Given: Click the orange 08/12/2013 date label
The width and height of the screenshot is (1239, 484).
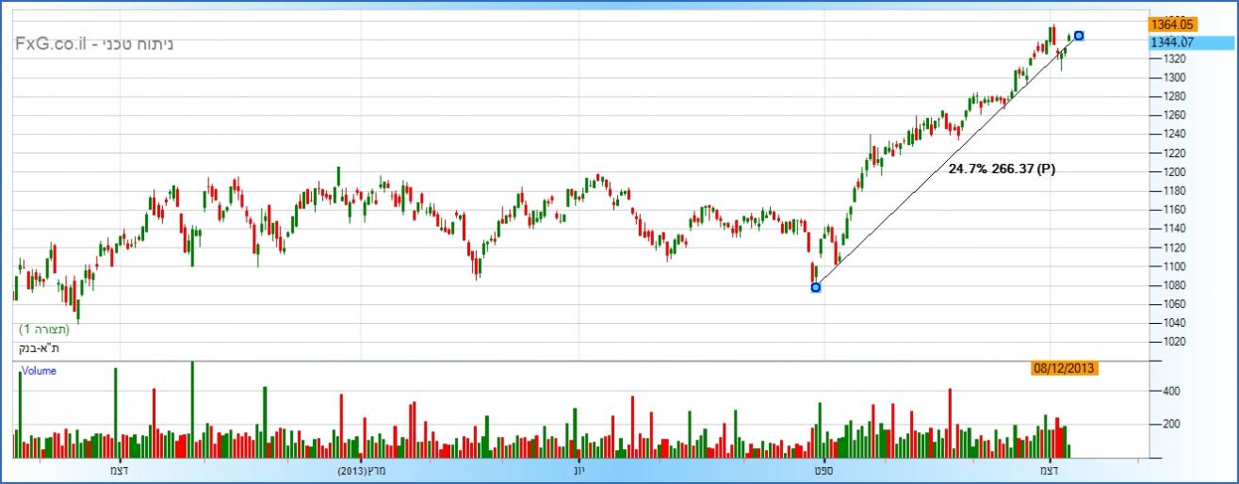Looking at the screenshot, I should pyautogui.click(x=1064, y=368).
